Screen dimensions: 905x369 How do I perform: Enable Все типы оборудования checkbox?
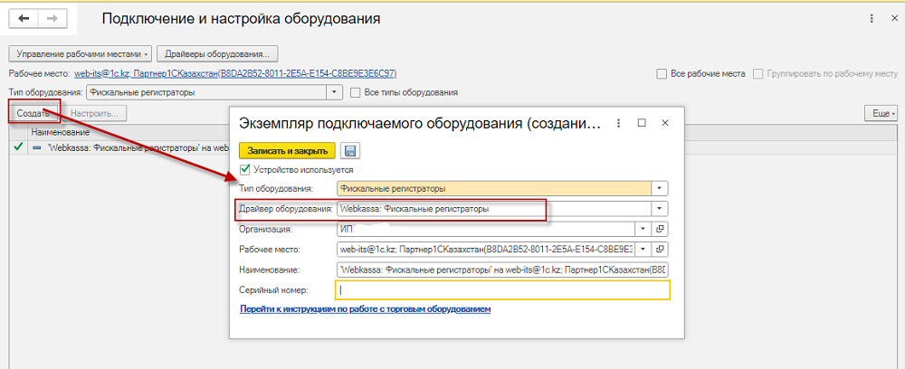coord(356,92)
